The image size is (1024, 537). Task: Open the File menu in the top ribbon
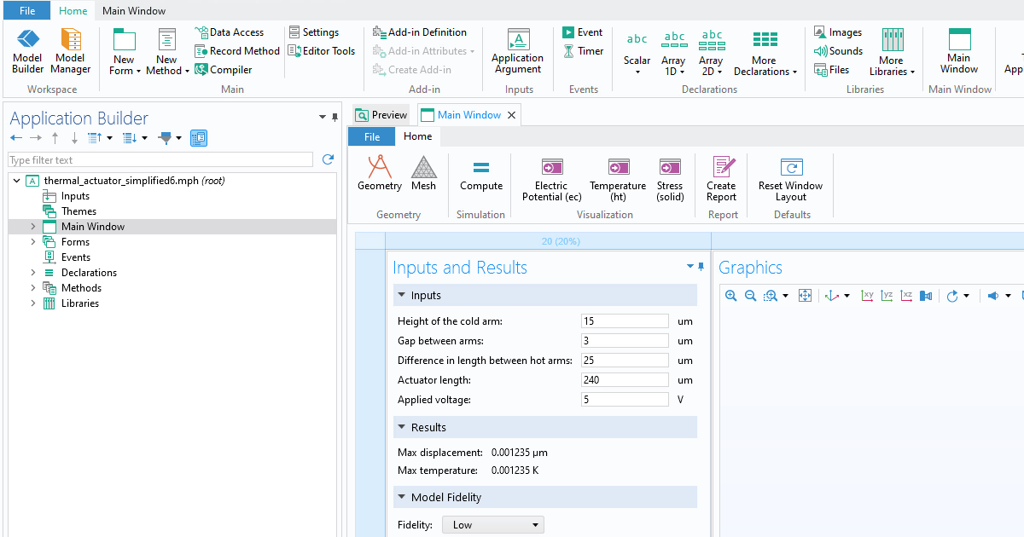pyautogui.click(x=27, y=11)
